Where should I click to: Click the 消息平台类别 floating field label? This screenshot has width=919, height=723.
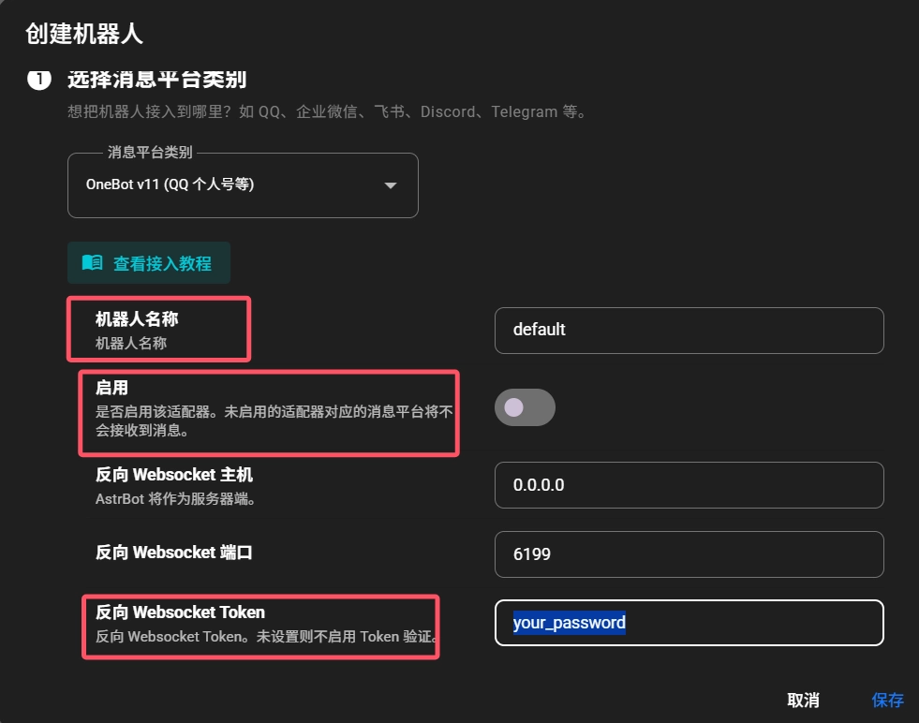pyautogui.click(x=150, y=153)
